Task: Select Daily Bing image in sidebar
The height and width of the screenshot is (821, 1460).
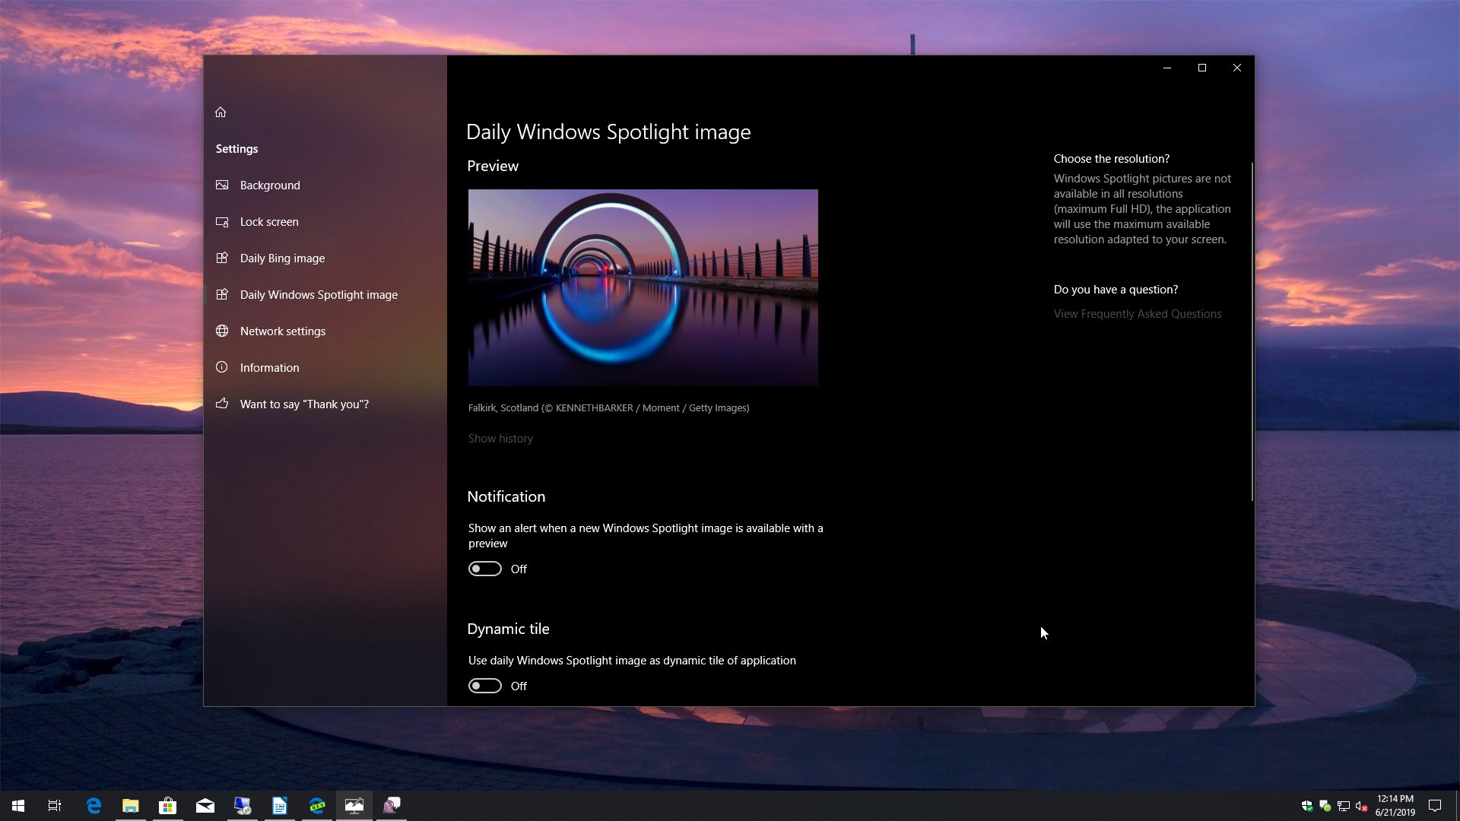Action: (x=325, y=258)
